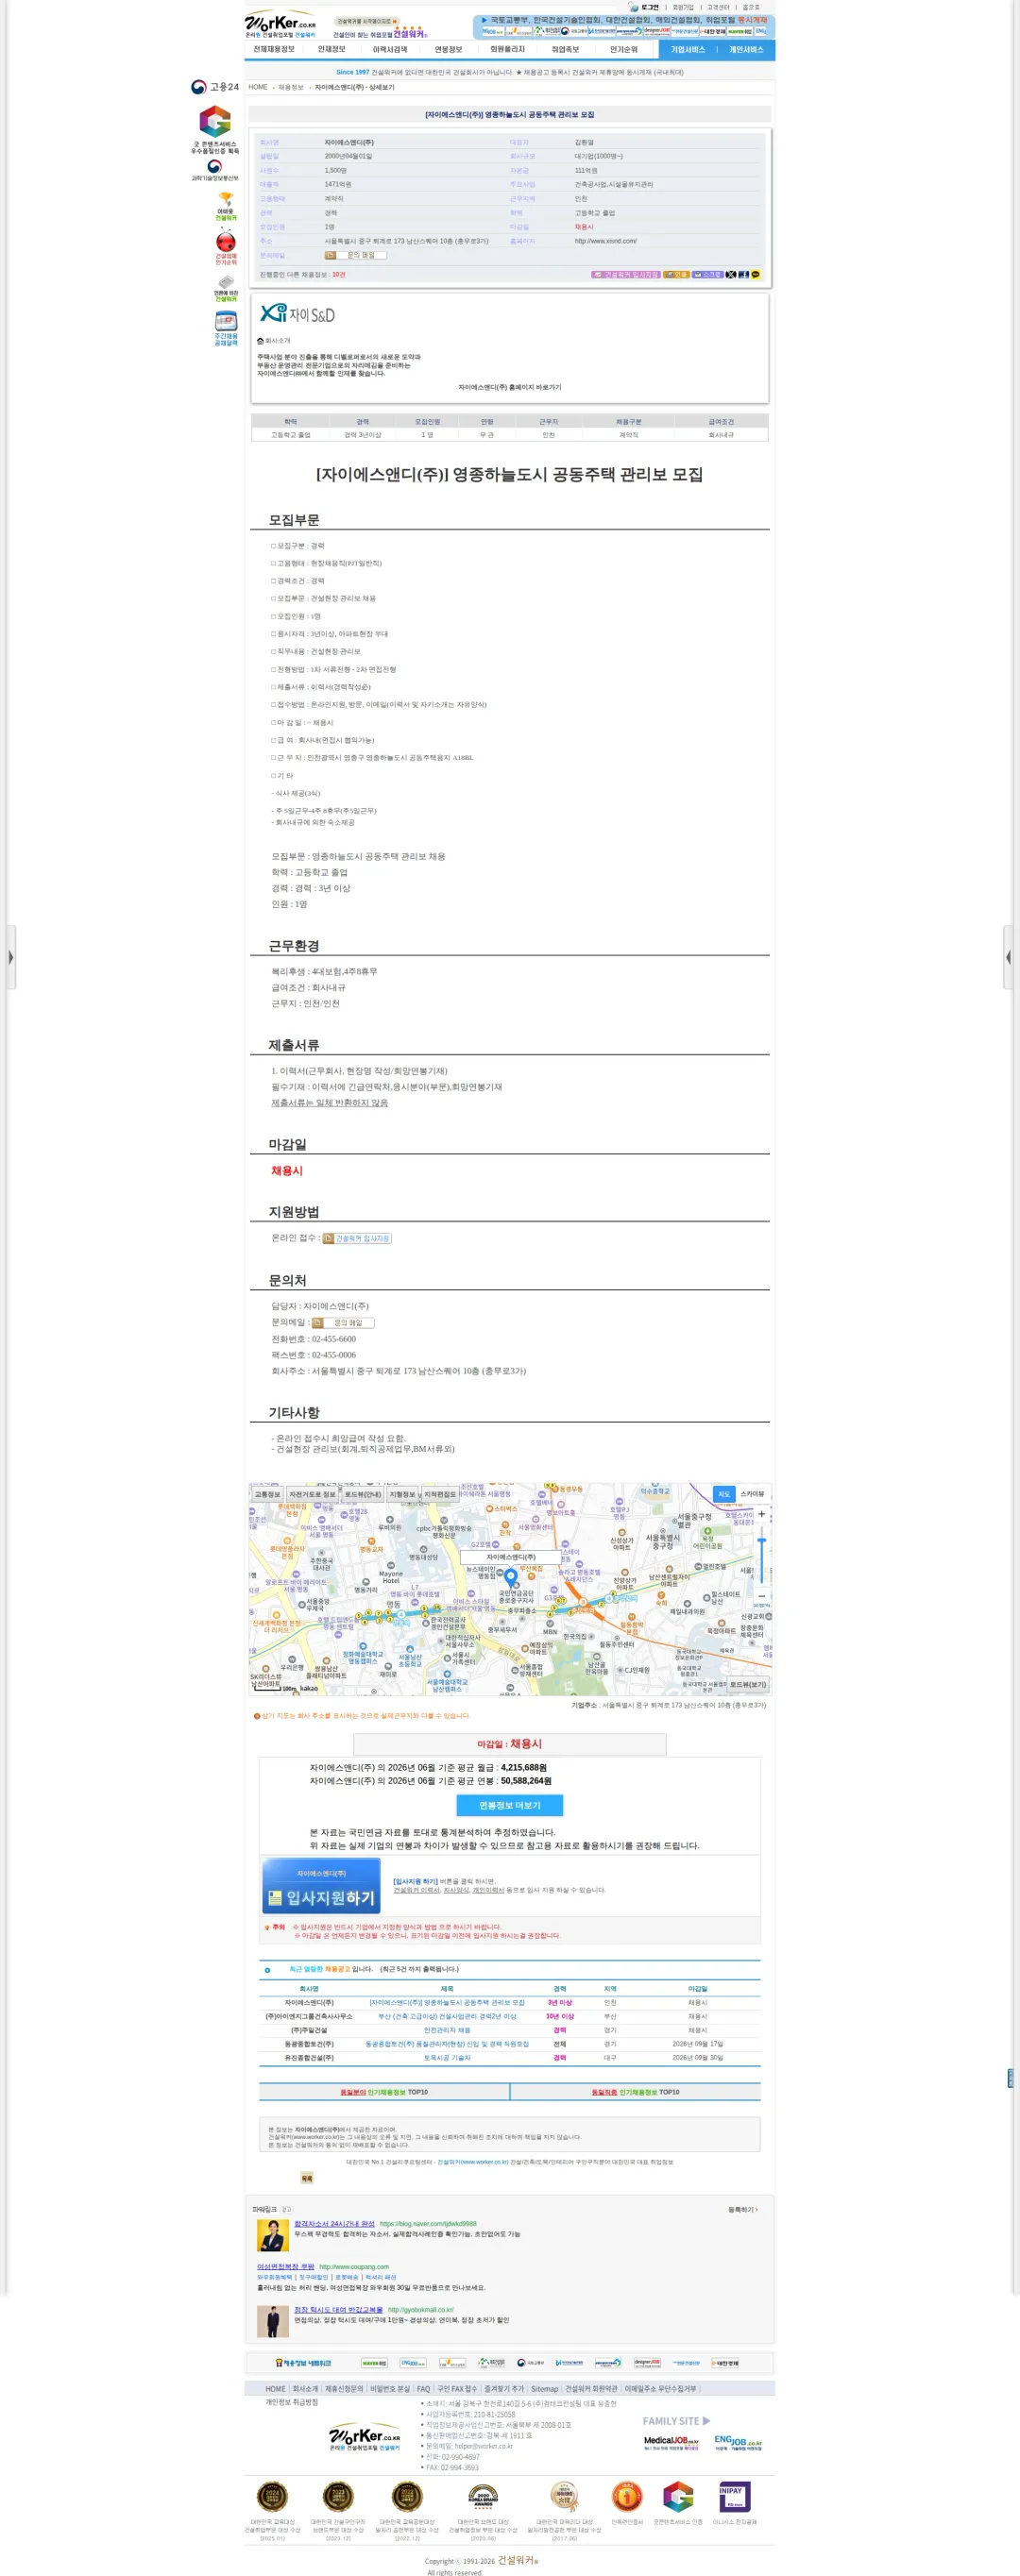Screen dimensions: 1020x2576
Task: Switch the map to 스카이뷰 view
Action: (752, 1494)
